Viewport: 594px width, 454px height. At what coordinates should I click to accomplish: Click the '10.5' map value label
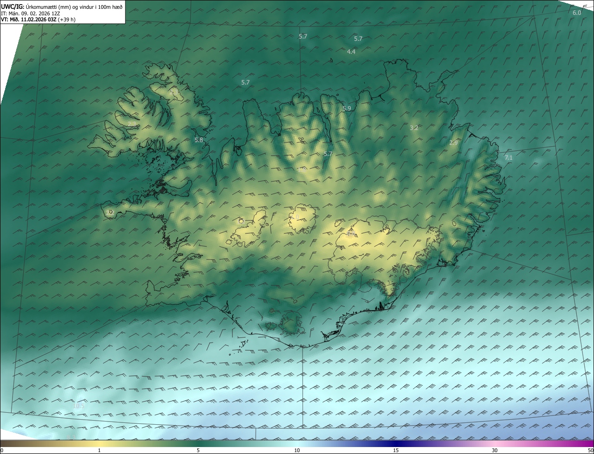[x=79, y=406]
